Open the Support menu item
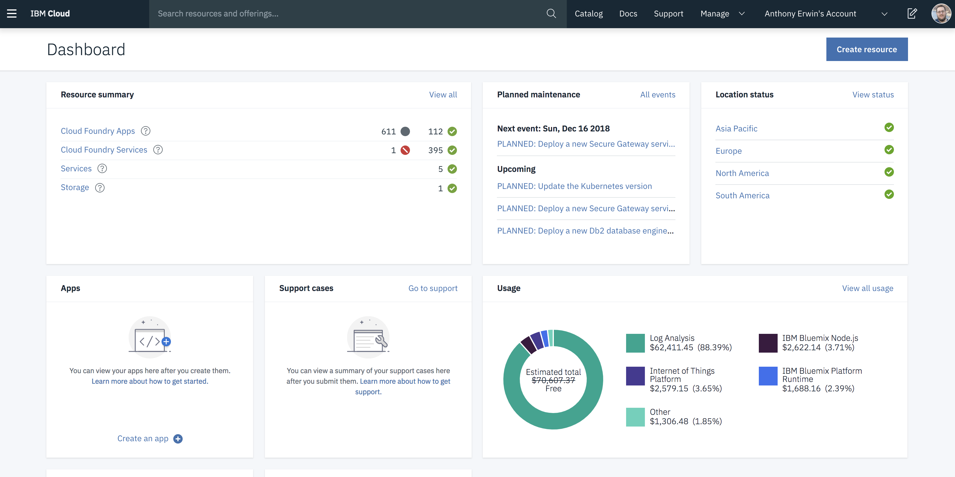955x477 pixels. (x=668, y=14)
